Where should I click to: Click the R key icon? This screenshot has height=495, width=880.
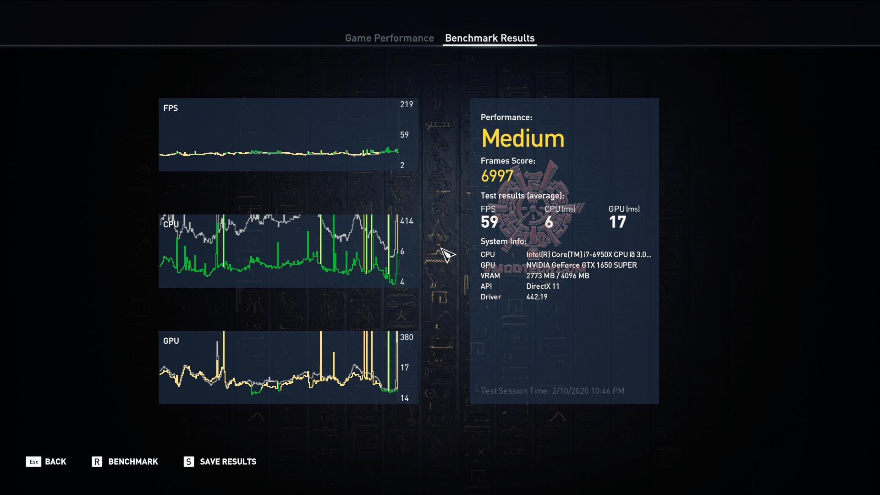[x=97, y=462]
